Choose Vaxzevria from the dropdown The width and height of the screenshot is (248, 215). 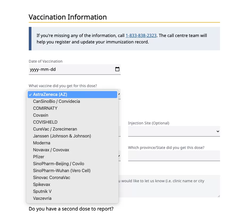(72, 198)
